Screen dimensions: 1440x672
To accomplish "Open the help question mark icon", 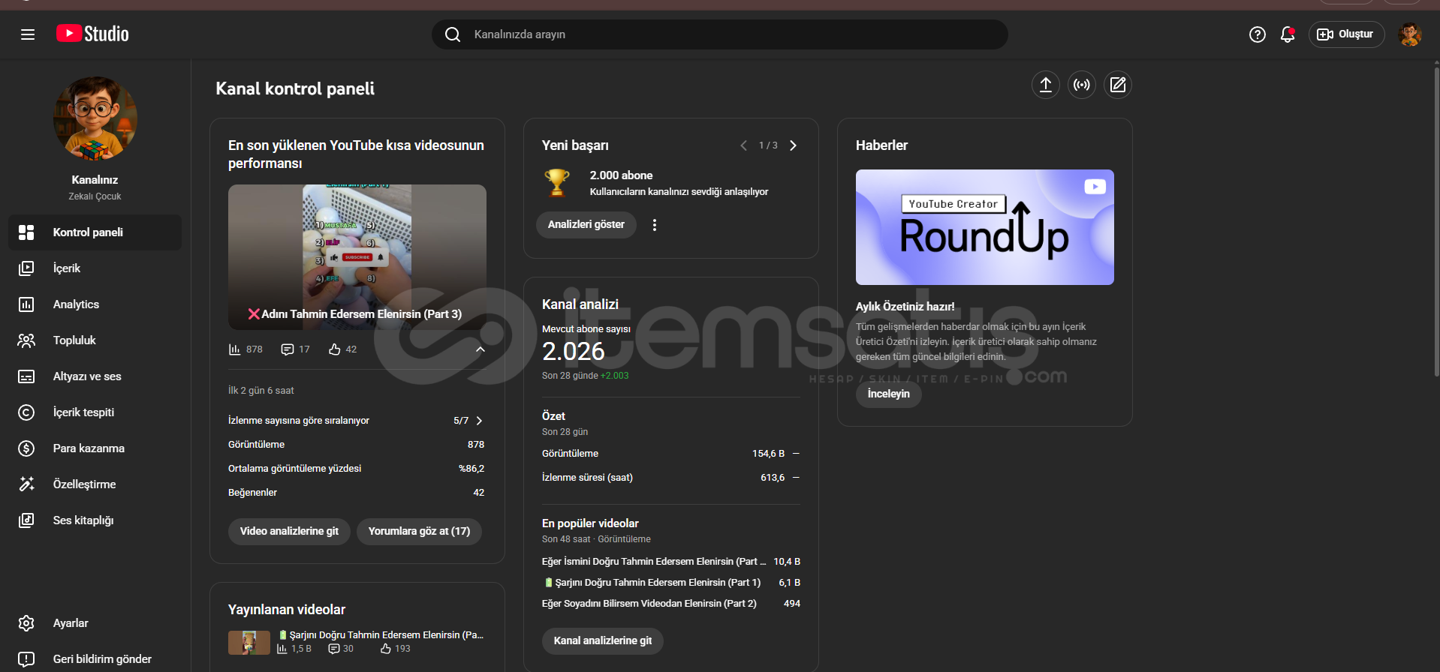I will (1257, 34).
